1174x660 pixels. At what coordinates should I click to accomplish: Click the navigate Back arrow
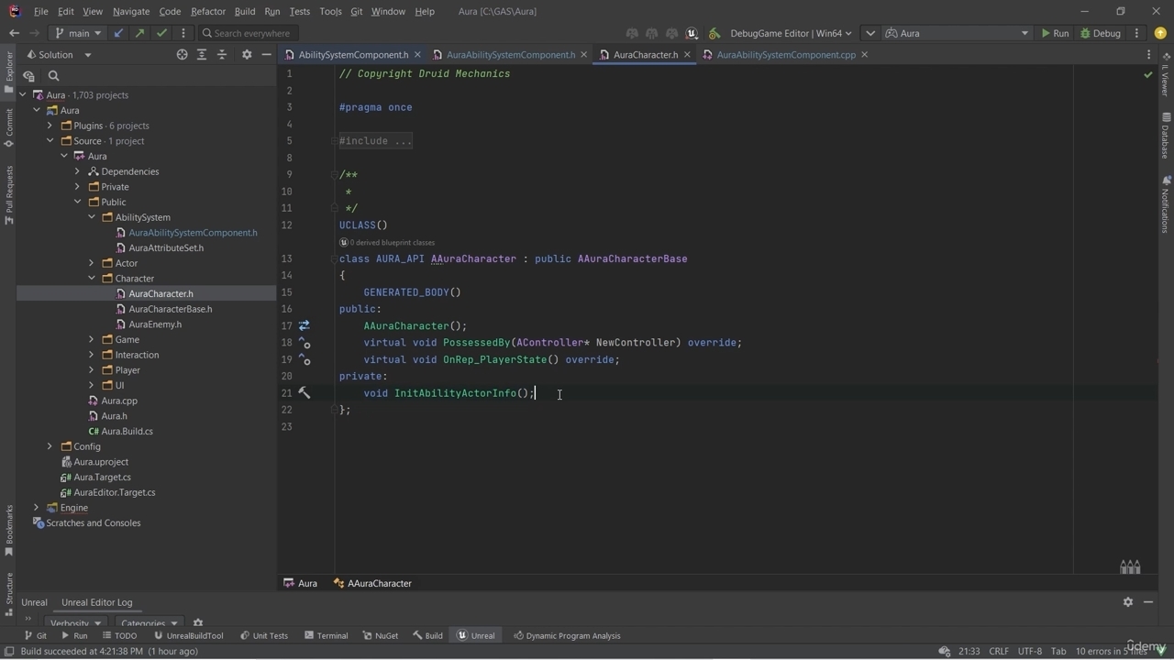coord(14,33)
